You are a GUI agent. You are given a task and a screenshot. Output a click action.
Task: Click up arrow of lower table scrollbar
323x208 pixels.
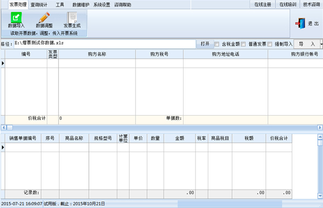(320, 137)
